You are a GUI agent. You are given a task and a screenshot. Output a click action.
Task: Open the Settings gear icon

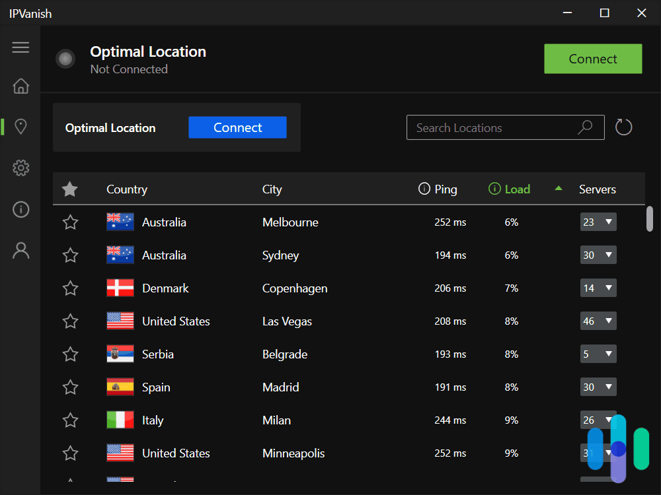20,168
